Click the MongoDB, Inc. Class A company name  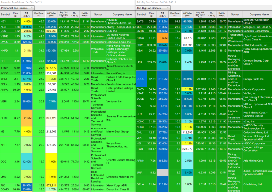[257, 27]
